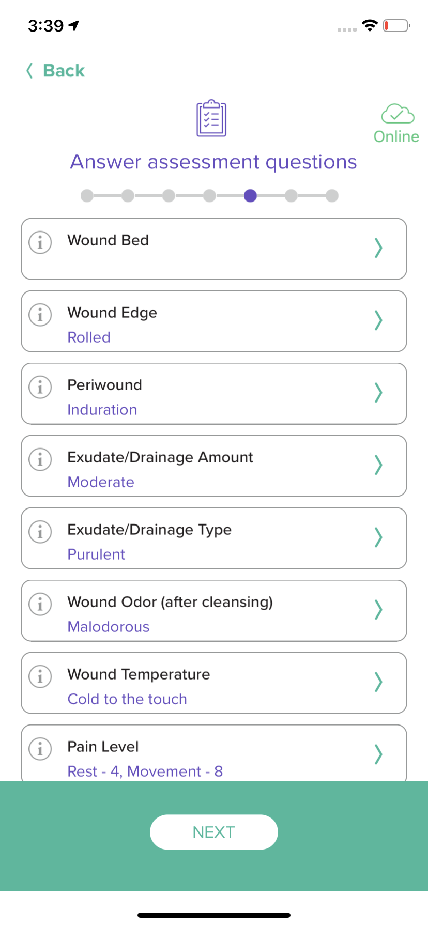Jump to first progress step dot

point(87,196)
